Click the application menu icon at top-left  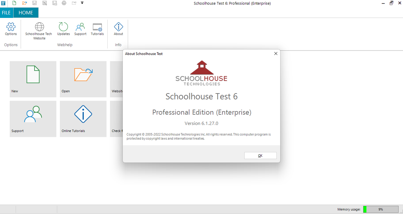pyautogui.click(x=3, y=3)
